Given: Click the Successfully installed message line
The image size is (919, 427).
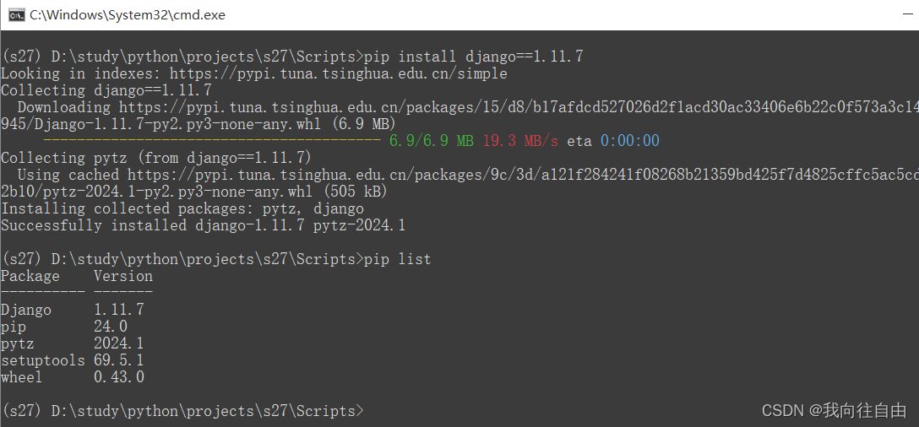Looking at the screenshot, I should [x=203, y=225].
